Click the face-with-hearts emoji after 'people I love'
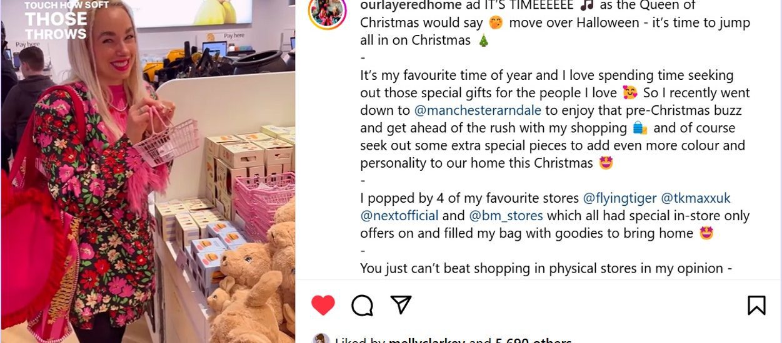 (629, 93)
